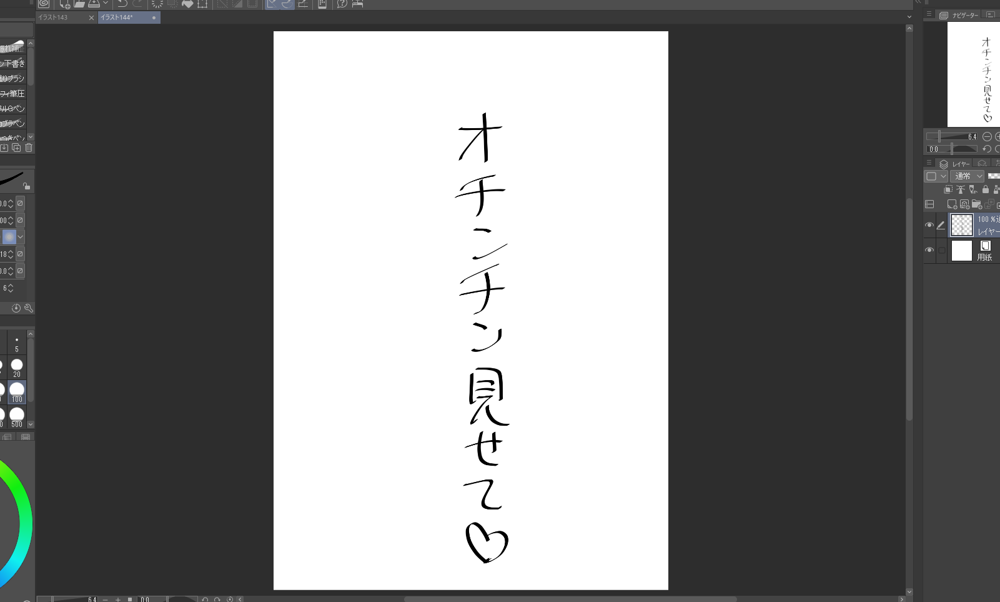The height and width of the screenshot is (602, 1000).
Task: Open the Clip Studio launcher icon
Action: 44,4
